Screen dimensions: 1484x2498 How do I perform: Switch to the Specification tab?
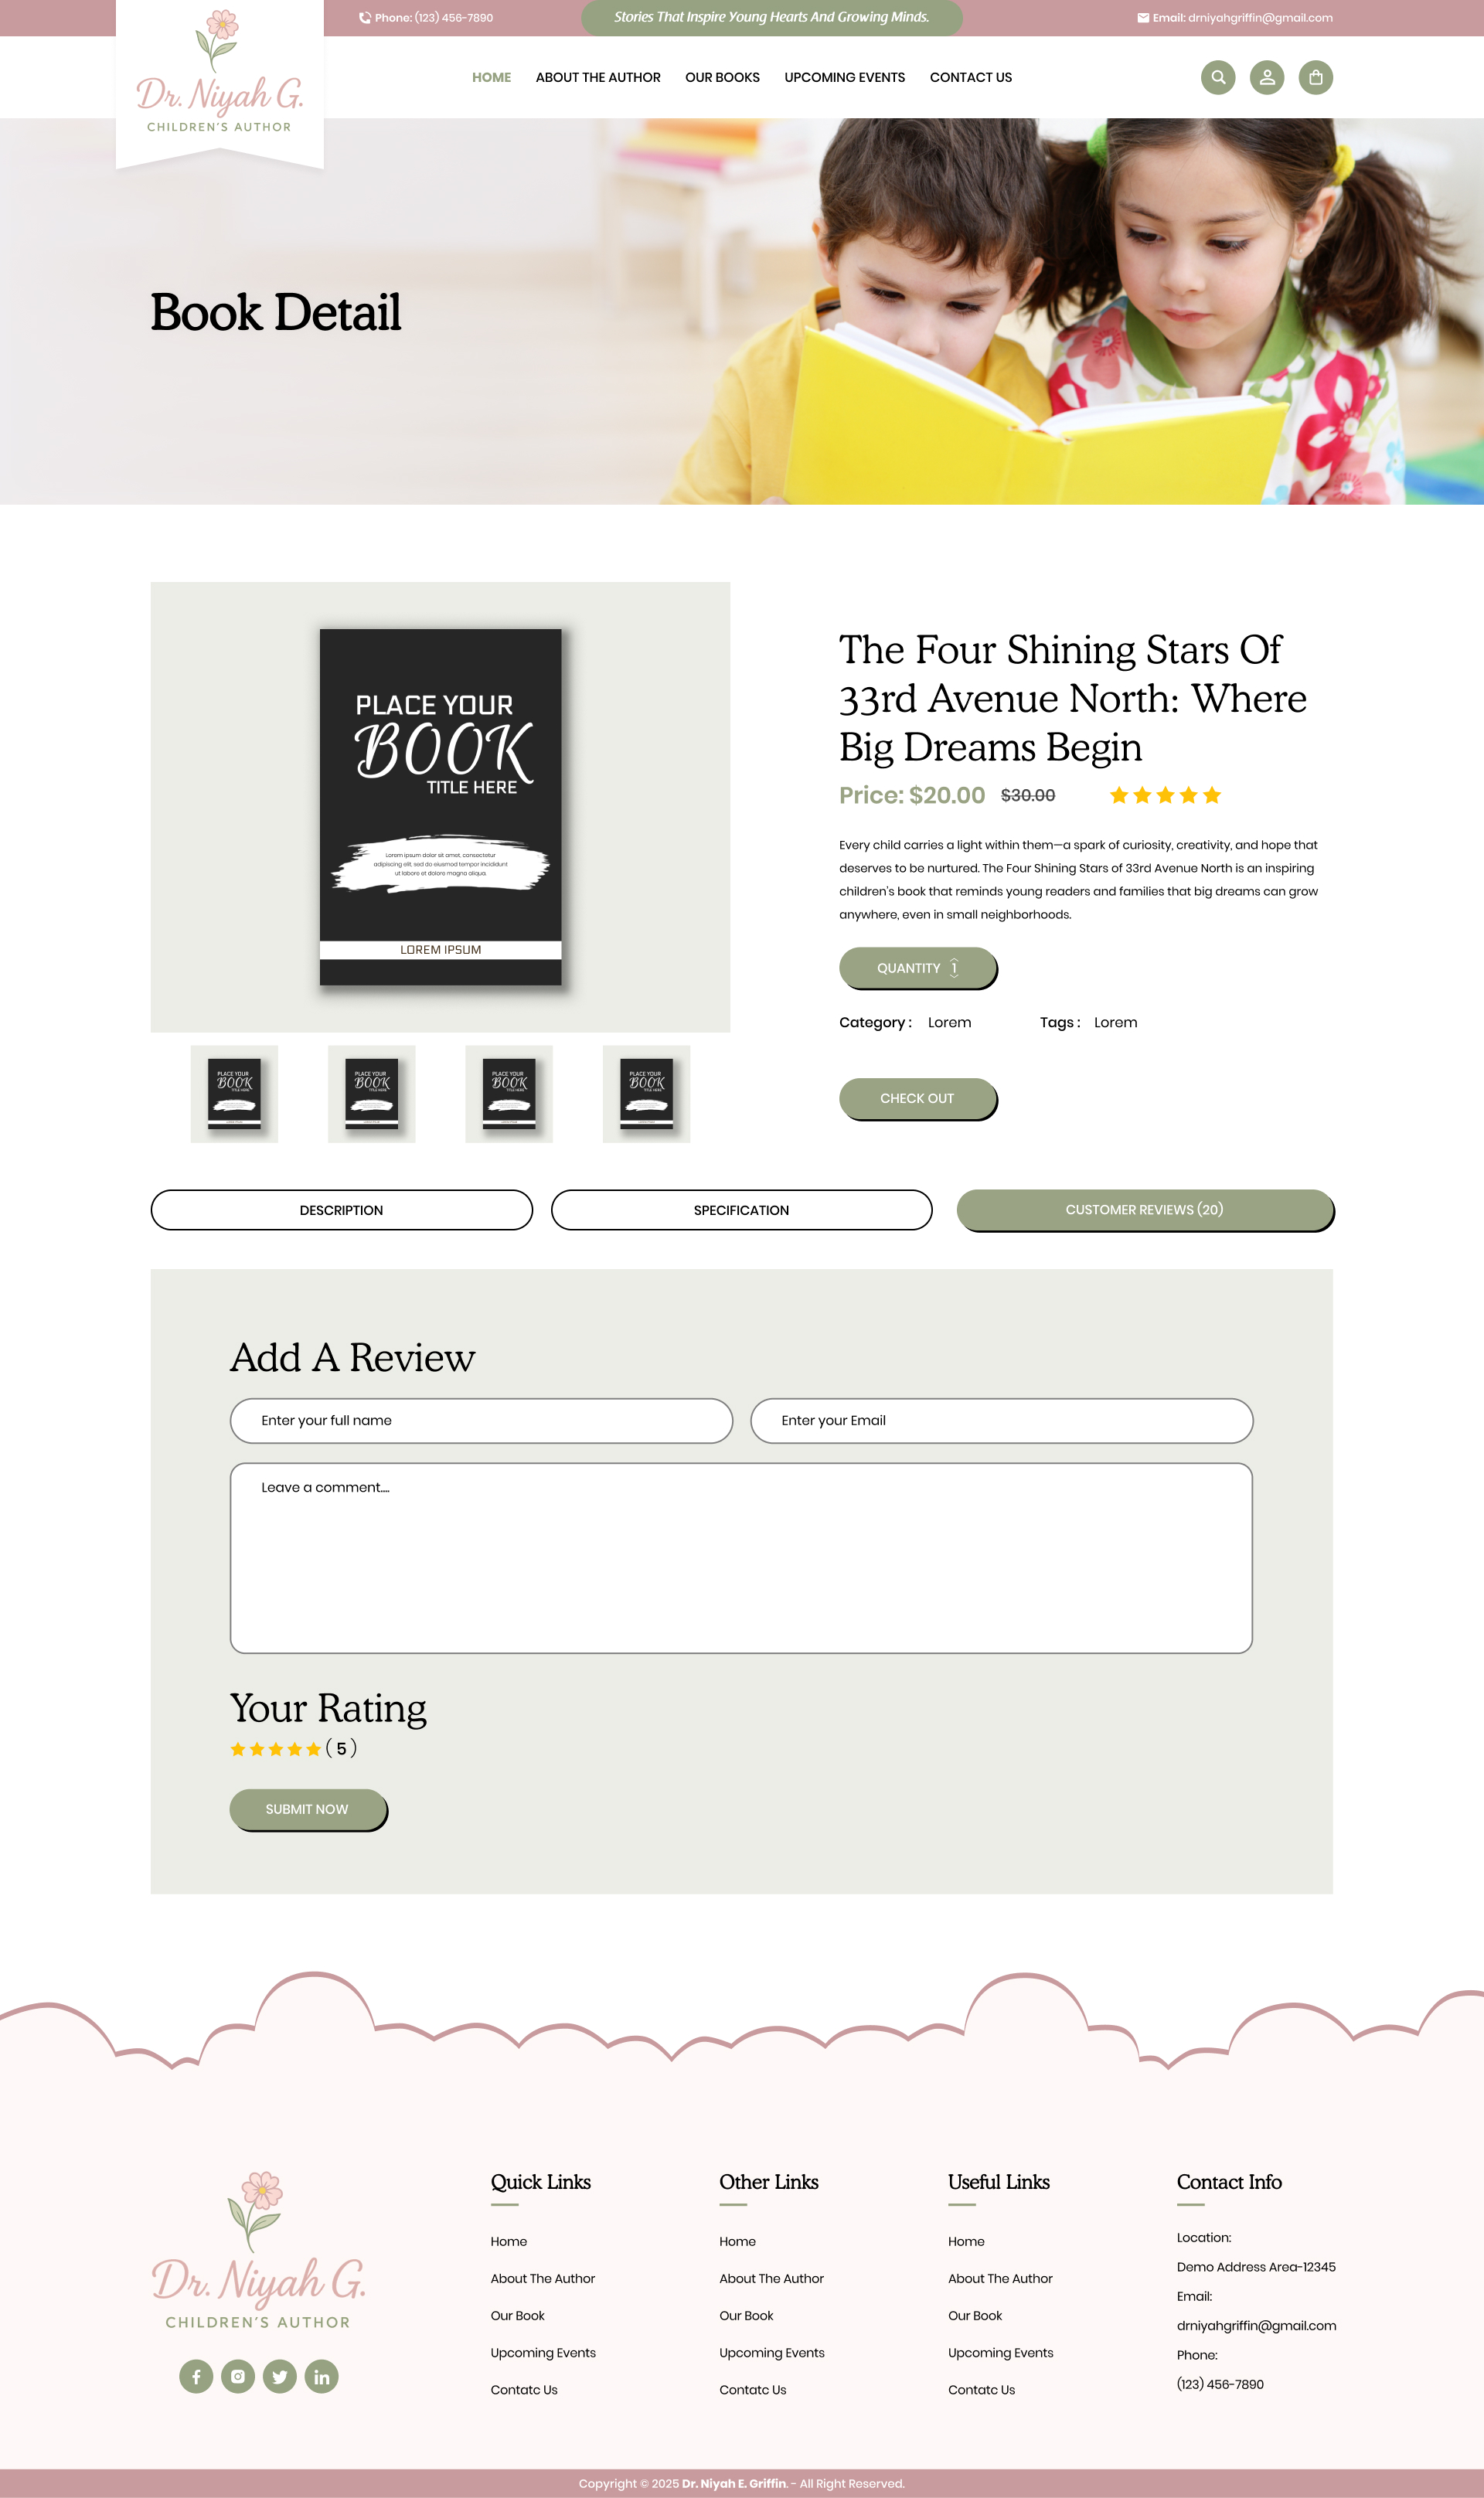coord(741,1210)
